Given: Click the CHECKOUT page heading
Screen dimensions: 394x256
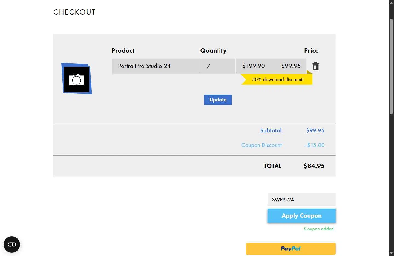Looking at the screenshot, I should [74, 12].
